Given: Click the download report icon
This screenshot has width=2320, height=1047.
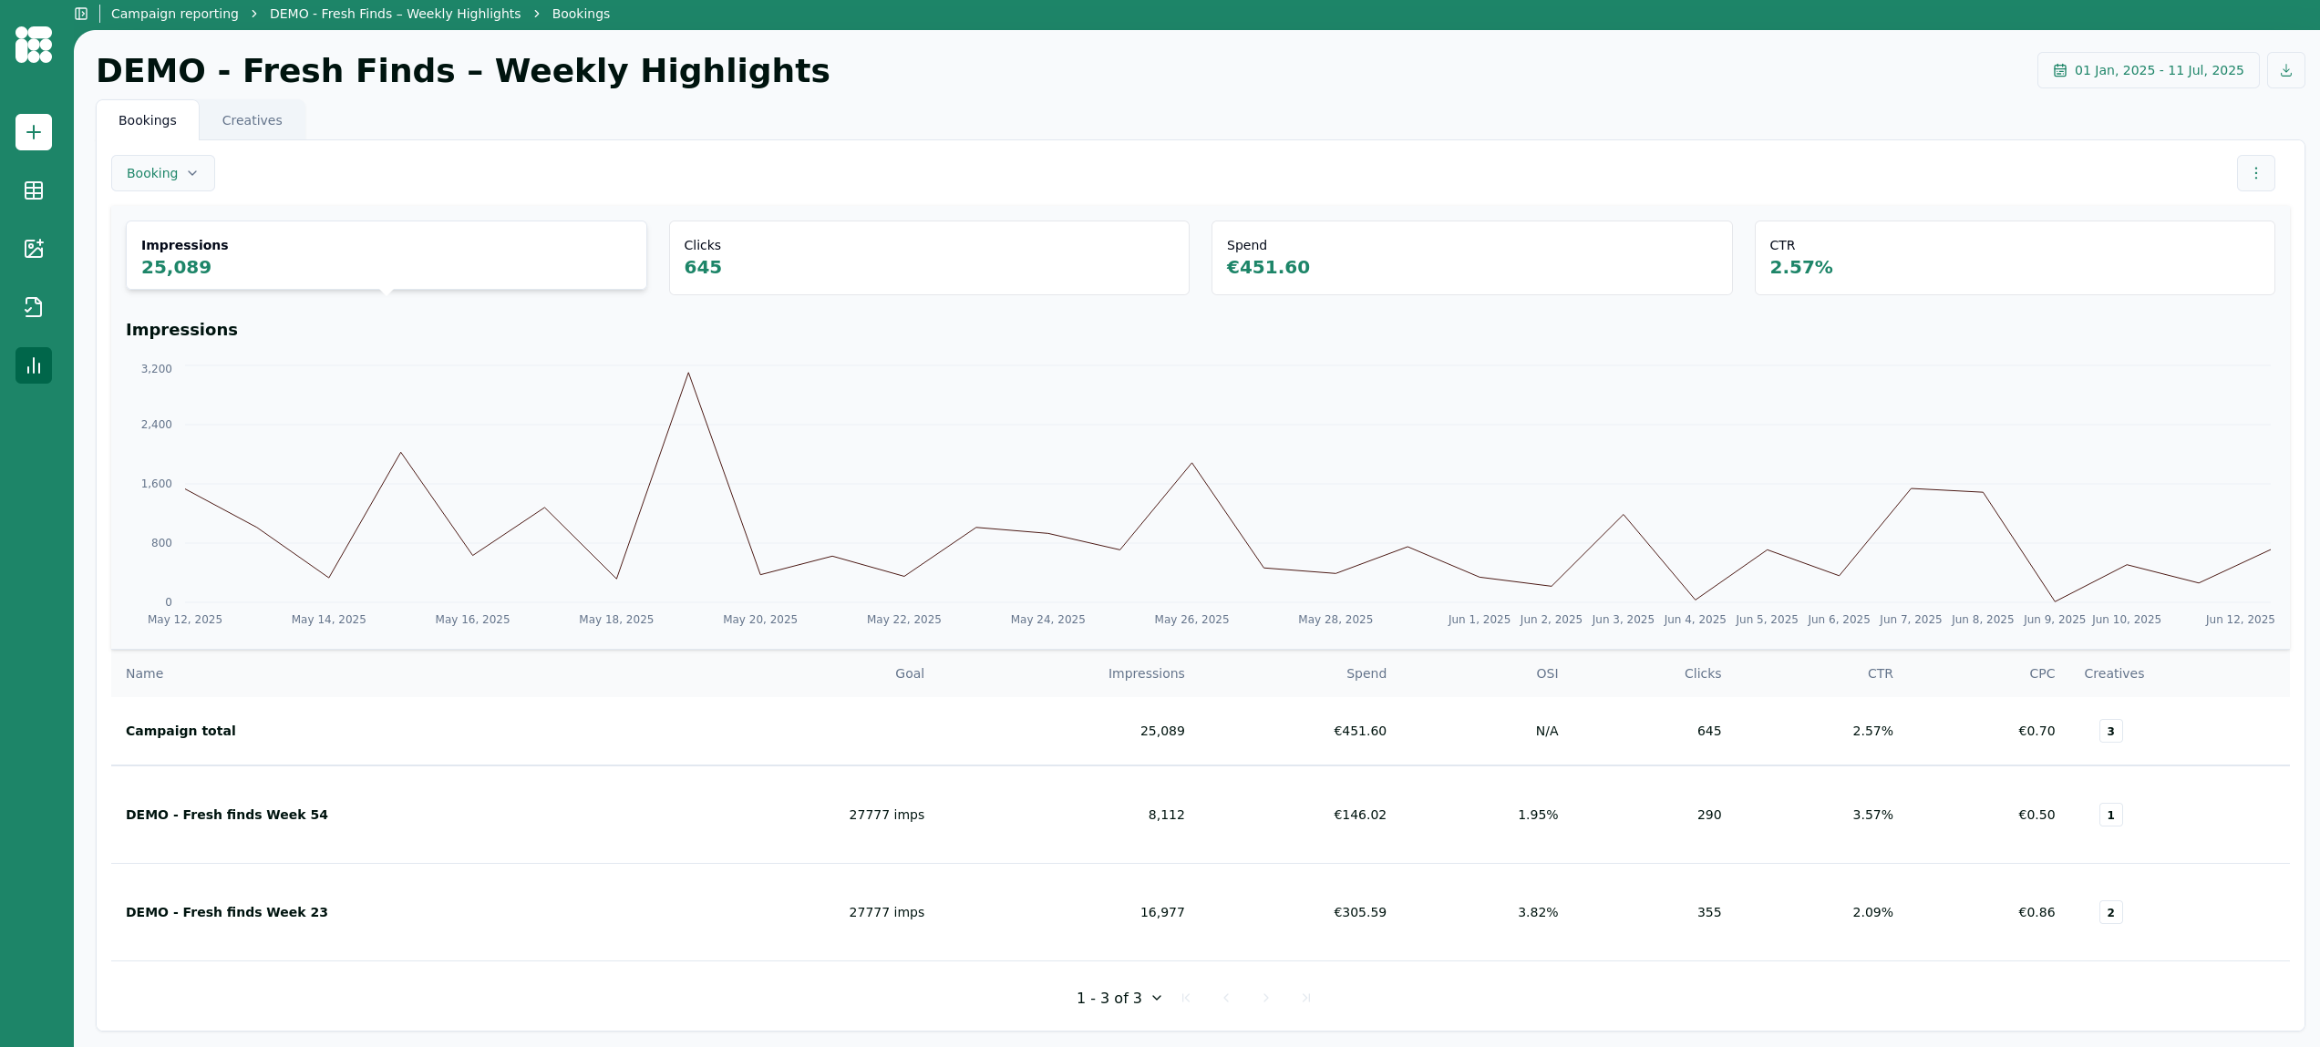Looking at the screenshot, I should (2285, 70).
